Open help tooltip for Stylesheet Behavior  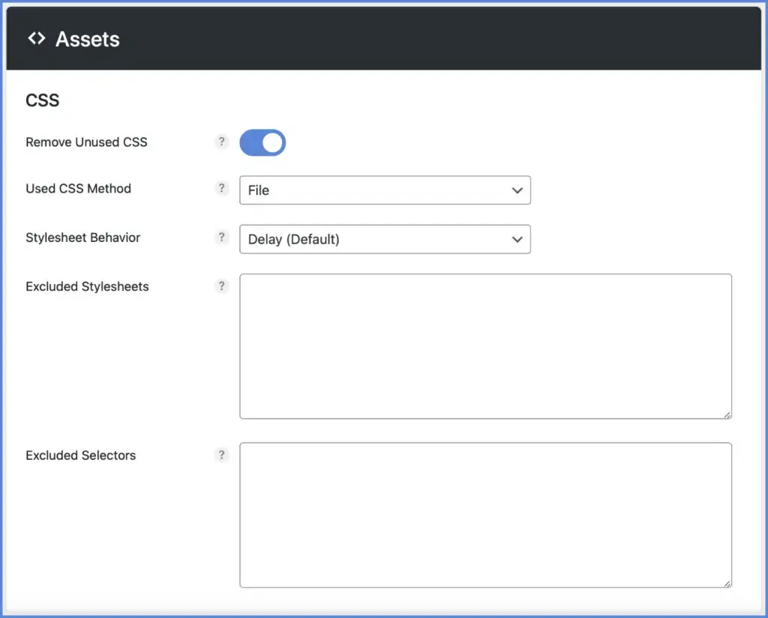221,237
